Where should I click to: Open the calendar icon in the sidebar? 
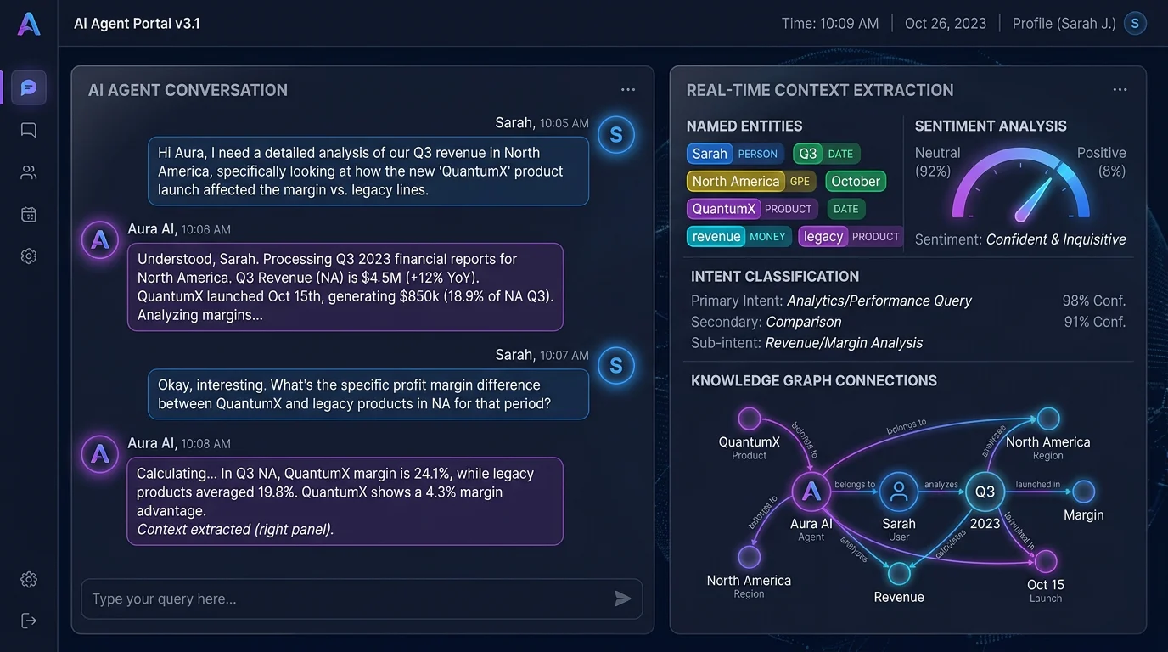(28, 214)
